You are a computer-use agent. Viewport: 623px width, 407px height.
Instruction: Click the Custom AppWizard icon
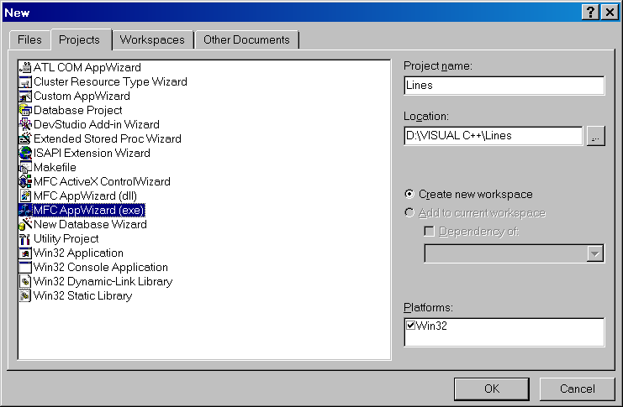click(25, 96)
